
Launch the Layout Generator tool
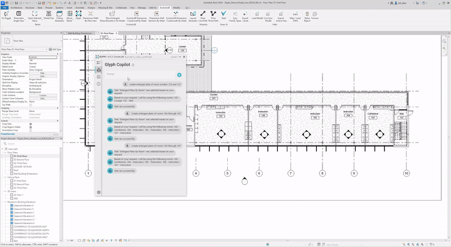[x=193, y=15]
